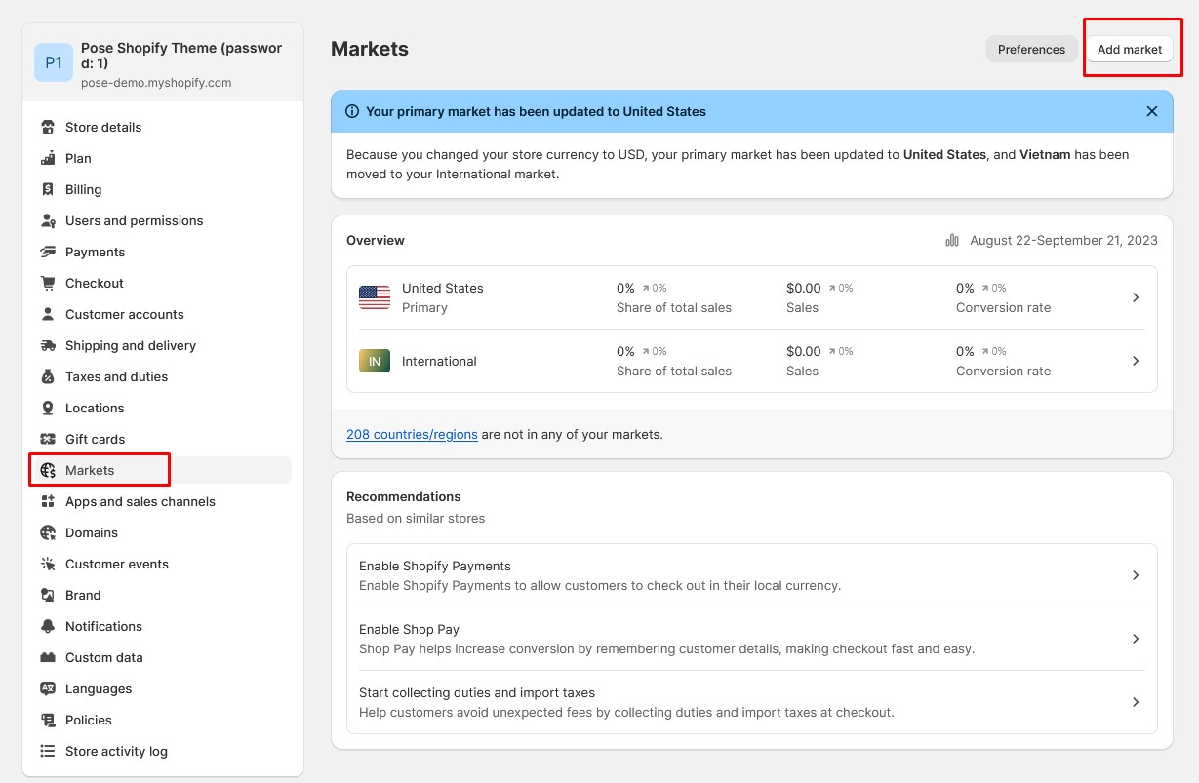Click the Recommendations section heading
Viewport: 1199px width, 783px height.
pos(404,496)
